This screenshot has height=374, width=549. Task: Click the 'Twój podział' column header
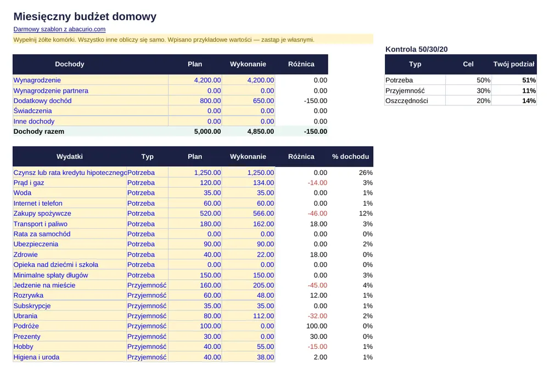coord(514,64)
